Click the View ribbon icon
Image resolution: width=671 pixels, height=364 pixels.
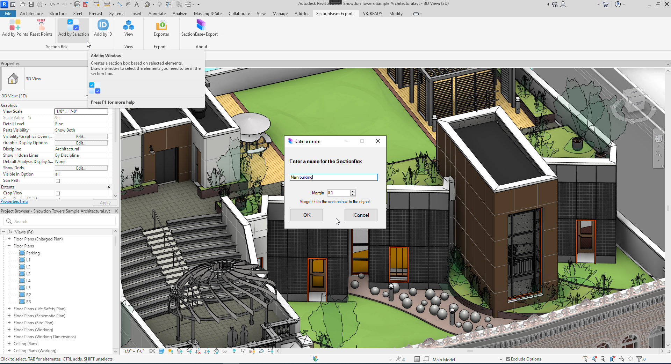[129, 25]
